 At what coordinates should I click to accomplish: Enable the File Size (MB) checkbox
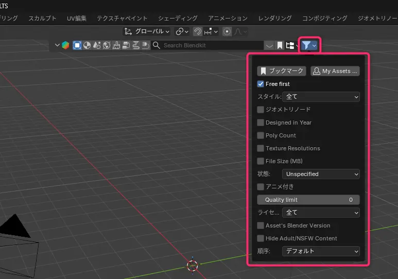tap(261, 161)
